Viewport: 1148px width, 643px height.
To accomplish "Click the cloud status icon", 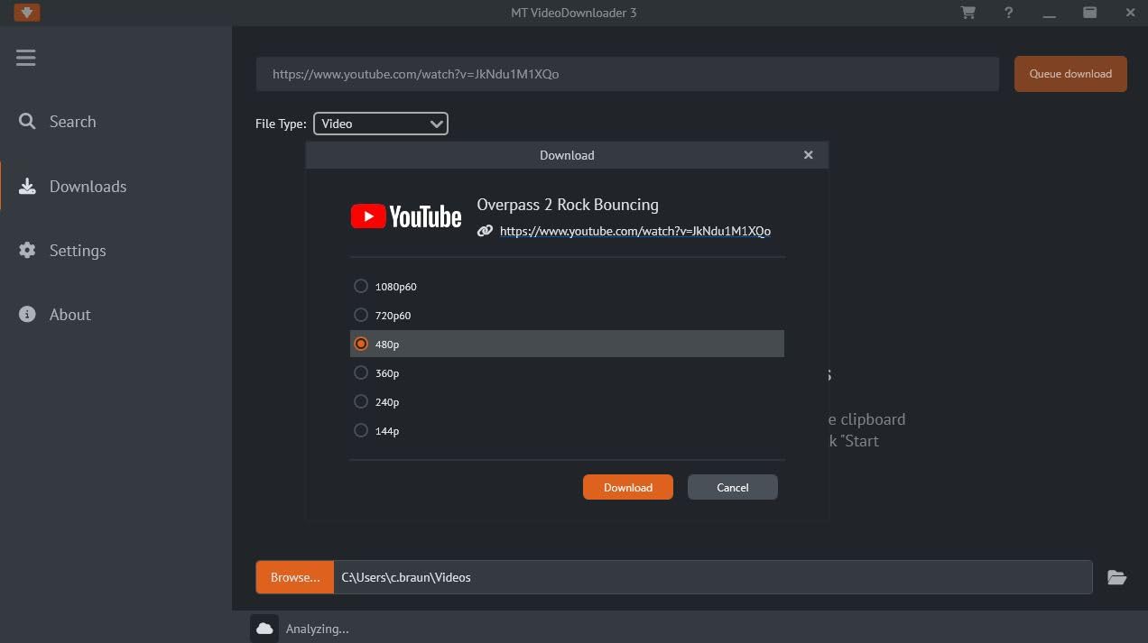I will point(264,629).
